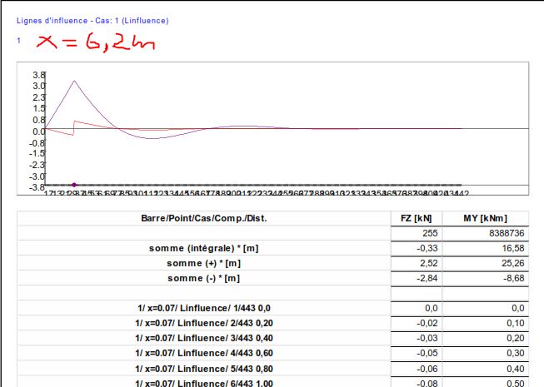The height and width of the screenshot is (387, 544).
Task: Click FZ value 0,0 in the 1/443 row
Action: [x=416, y=308]
